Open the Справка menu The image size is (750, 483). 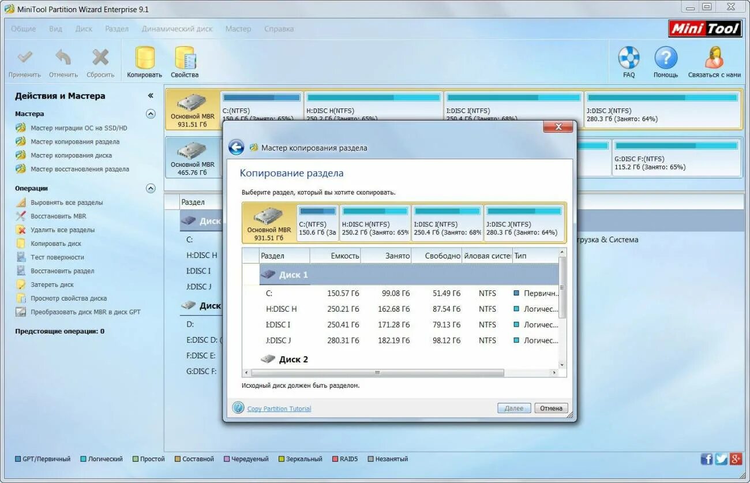(x=279, y=29)
